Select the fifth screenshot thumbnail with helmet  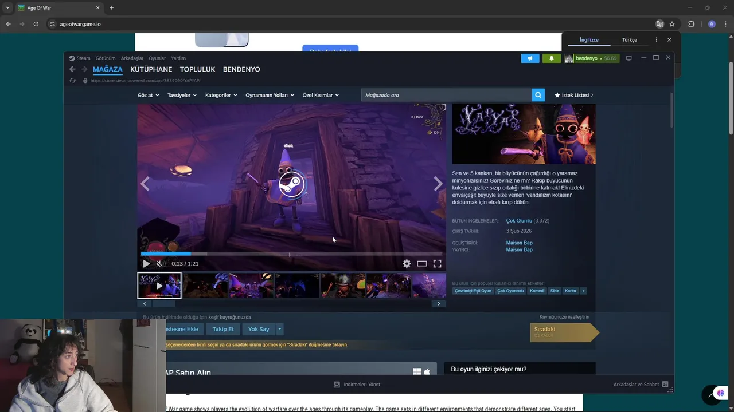pyautogui.click(x=343, y=286)
